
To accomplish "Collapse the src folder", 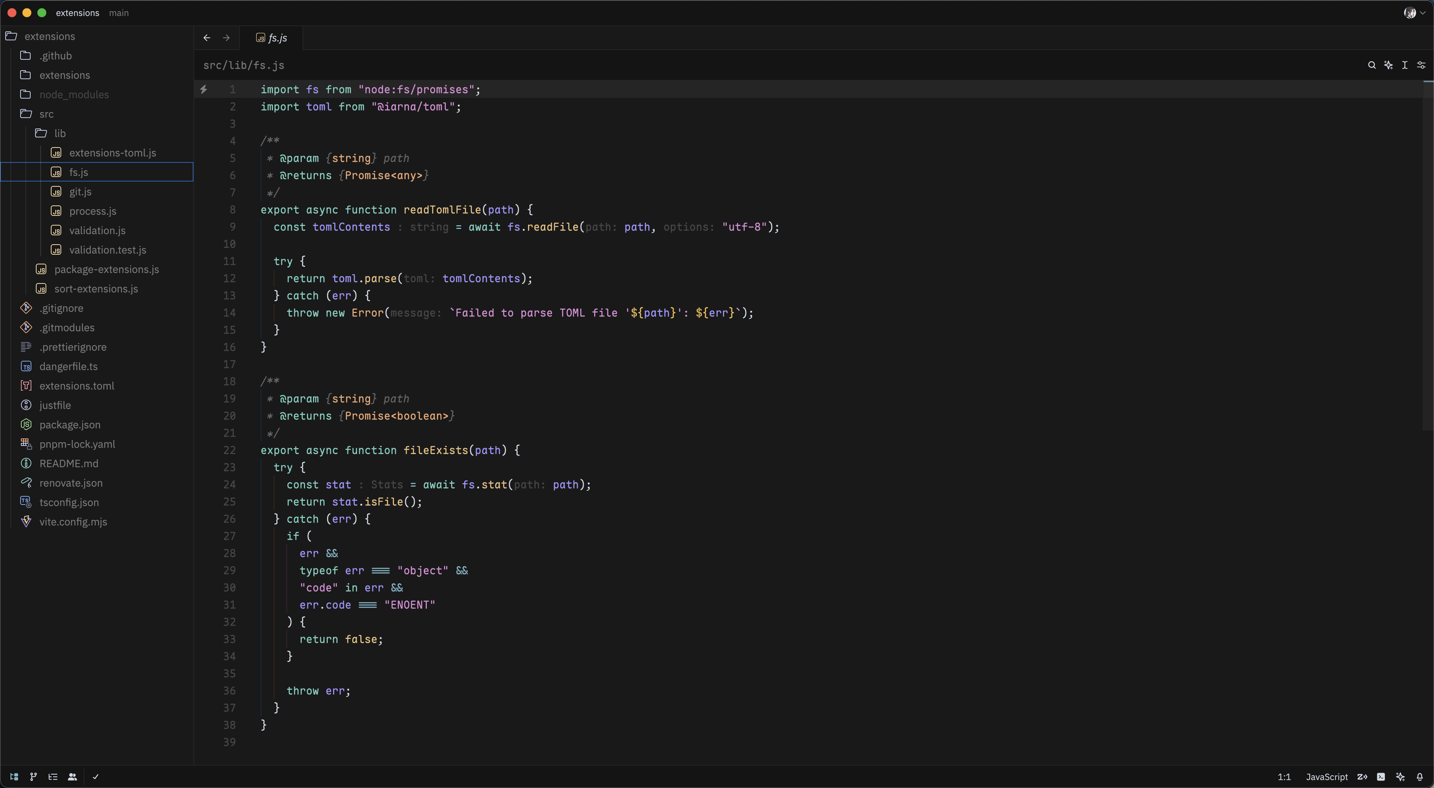I will (x=97, y=114).
